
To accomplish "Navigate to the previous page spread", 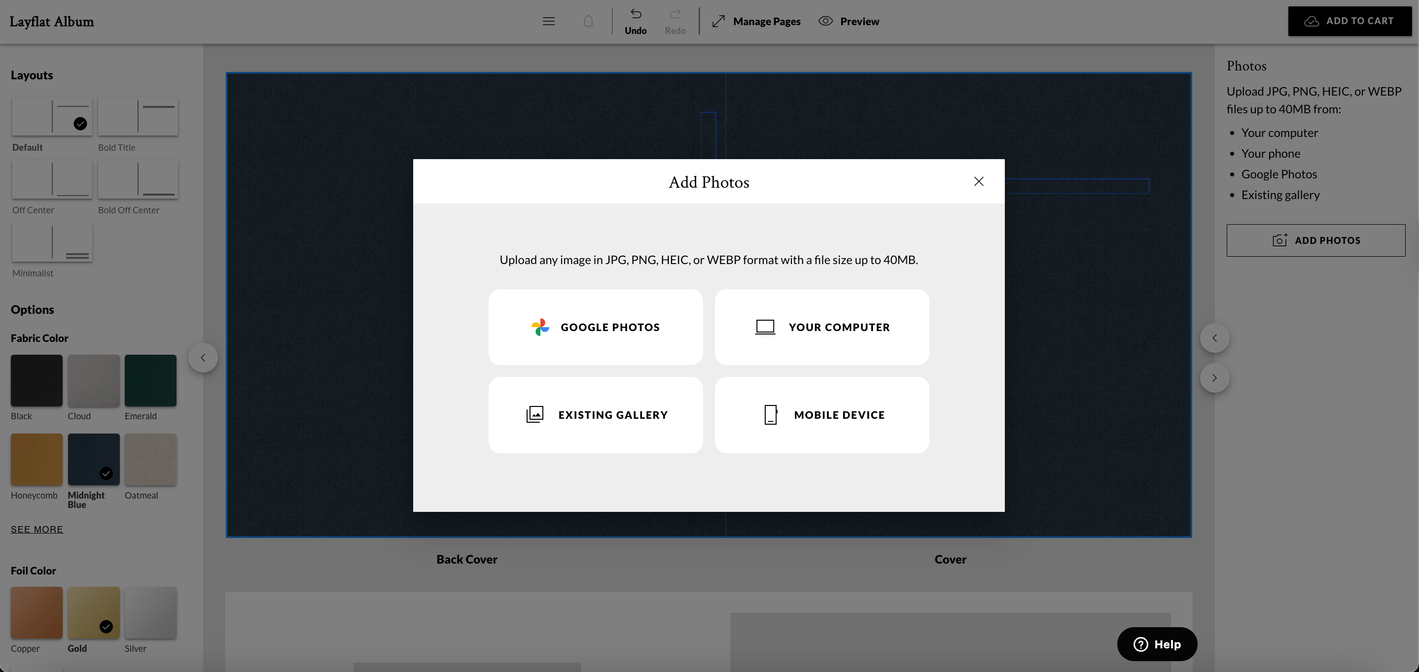I will (x=1215, y=337).
